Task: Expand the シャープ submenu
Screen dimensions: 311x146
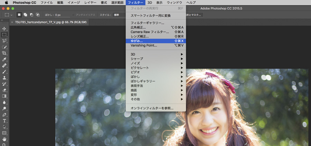Action: [x=156, y=59]
